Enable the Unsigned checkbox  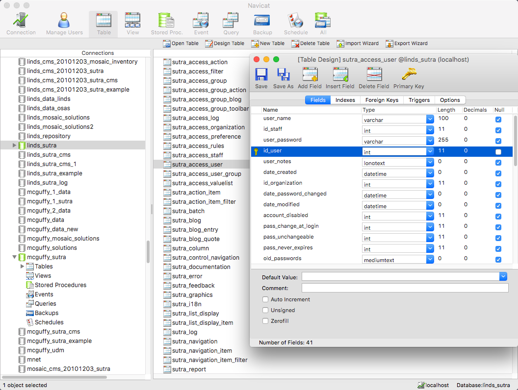[265, 310]
